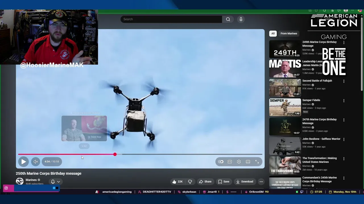
Task: Open options menu for The Transformation video
Action: [344, 159]
